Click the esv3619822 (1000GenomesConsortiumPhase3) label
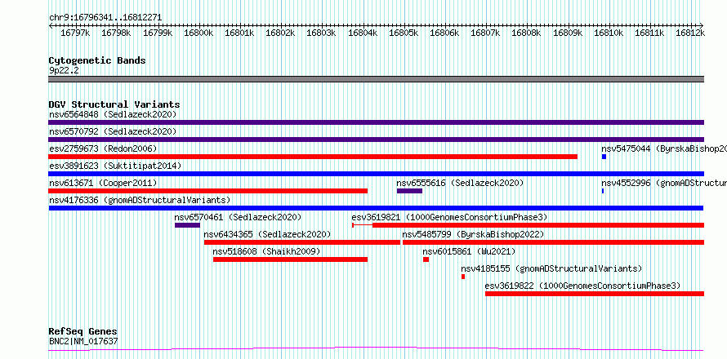The width and height of the screenshot is (727, 359). pos(582,286)
